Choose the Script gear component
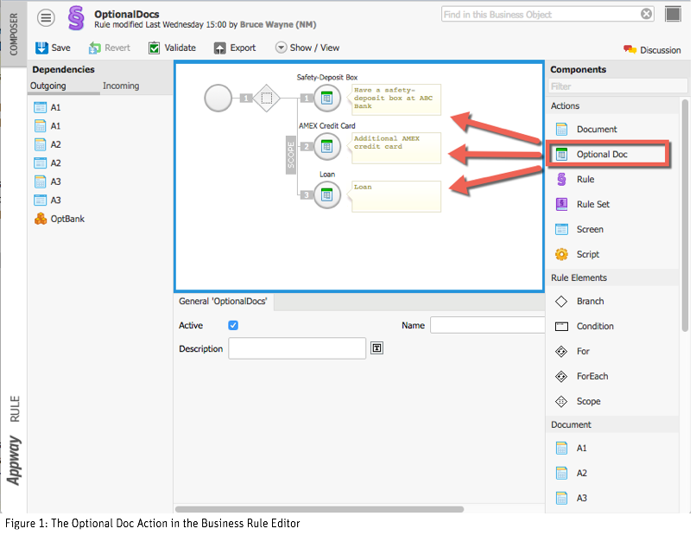The height and width of the screenshot is (535, 696). [x=587, y=254]
